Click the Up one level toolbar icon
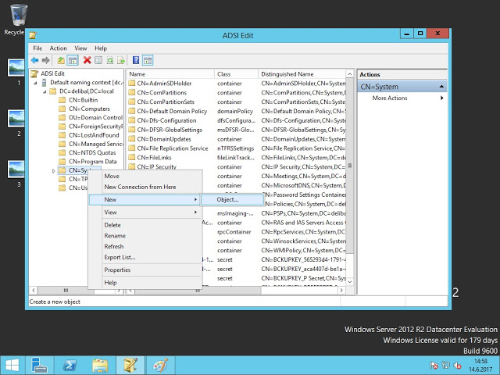The width and height of the screenshot is (500, 375). (x=61, y=60)
